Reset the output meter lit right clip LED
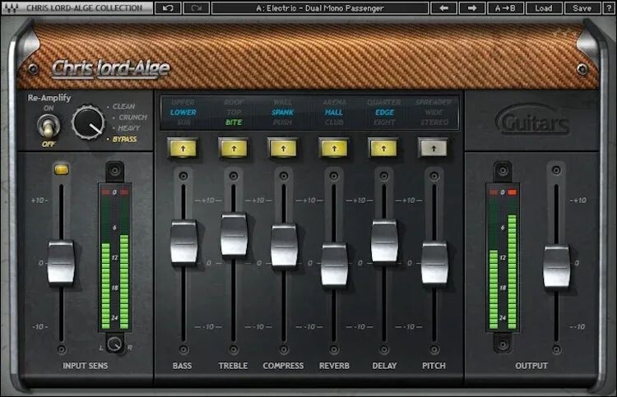The image size is (617, 397). tap(512, 192)
